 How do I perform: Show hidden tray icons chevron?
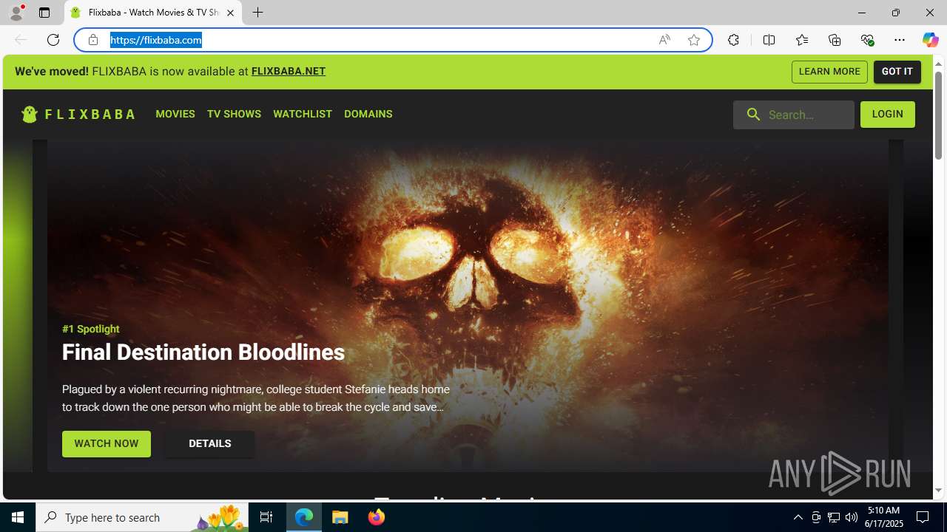click(798, 517)
